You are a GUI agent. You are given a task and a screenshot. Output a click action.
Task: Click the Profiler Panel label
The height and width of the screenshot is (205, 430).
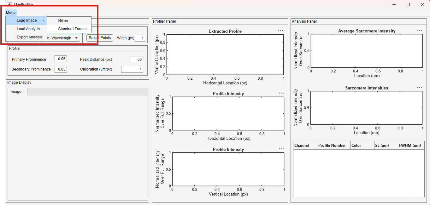pyautogui.click(x=164, y=21)
